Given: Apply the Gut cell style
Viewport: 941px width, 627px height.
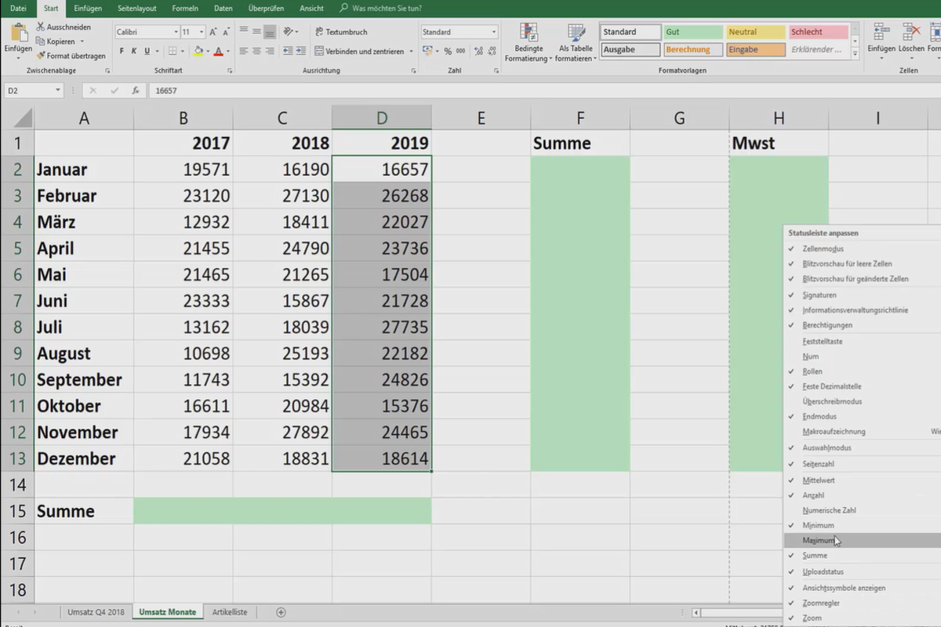Looking at the screenshot, I should click(692, 31).
